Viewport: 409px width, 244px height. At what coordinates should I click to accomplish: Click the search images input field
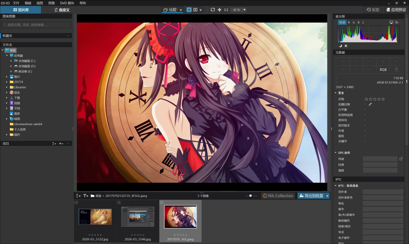(37, 25)
